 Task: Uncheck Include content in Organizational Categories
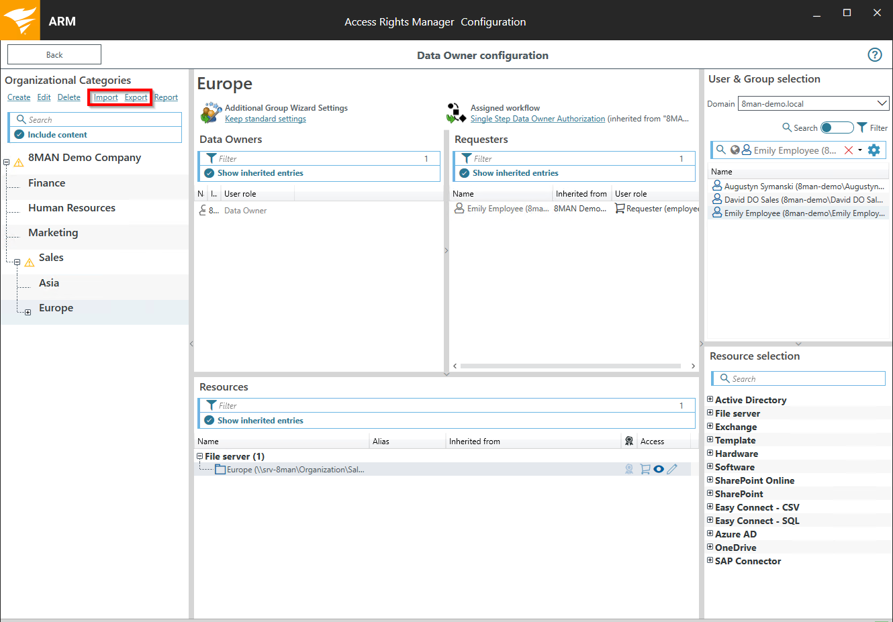[19, 135]
